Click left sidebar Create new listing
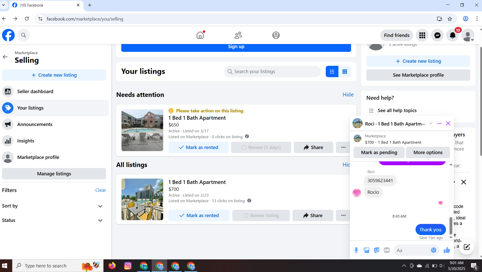This screenshot has width=482, height=272. click(x=54, y=75)
